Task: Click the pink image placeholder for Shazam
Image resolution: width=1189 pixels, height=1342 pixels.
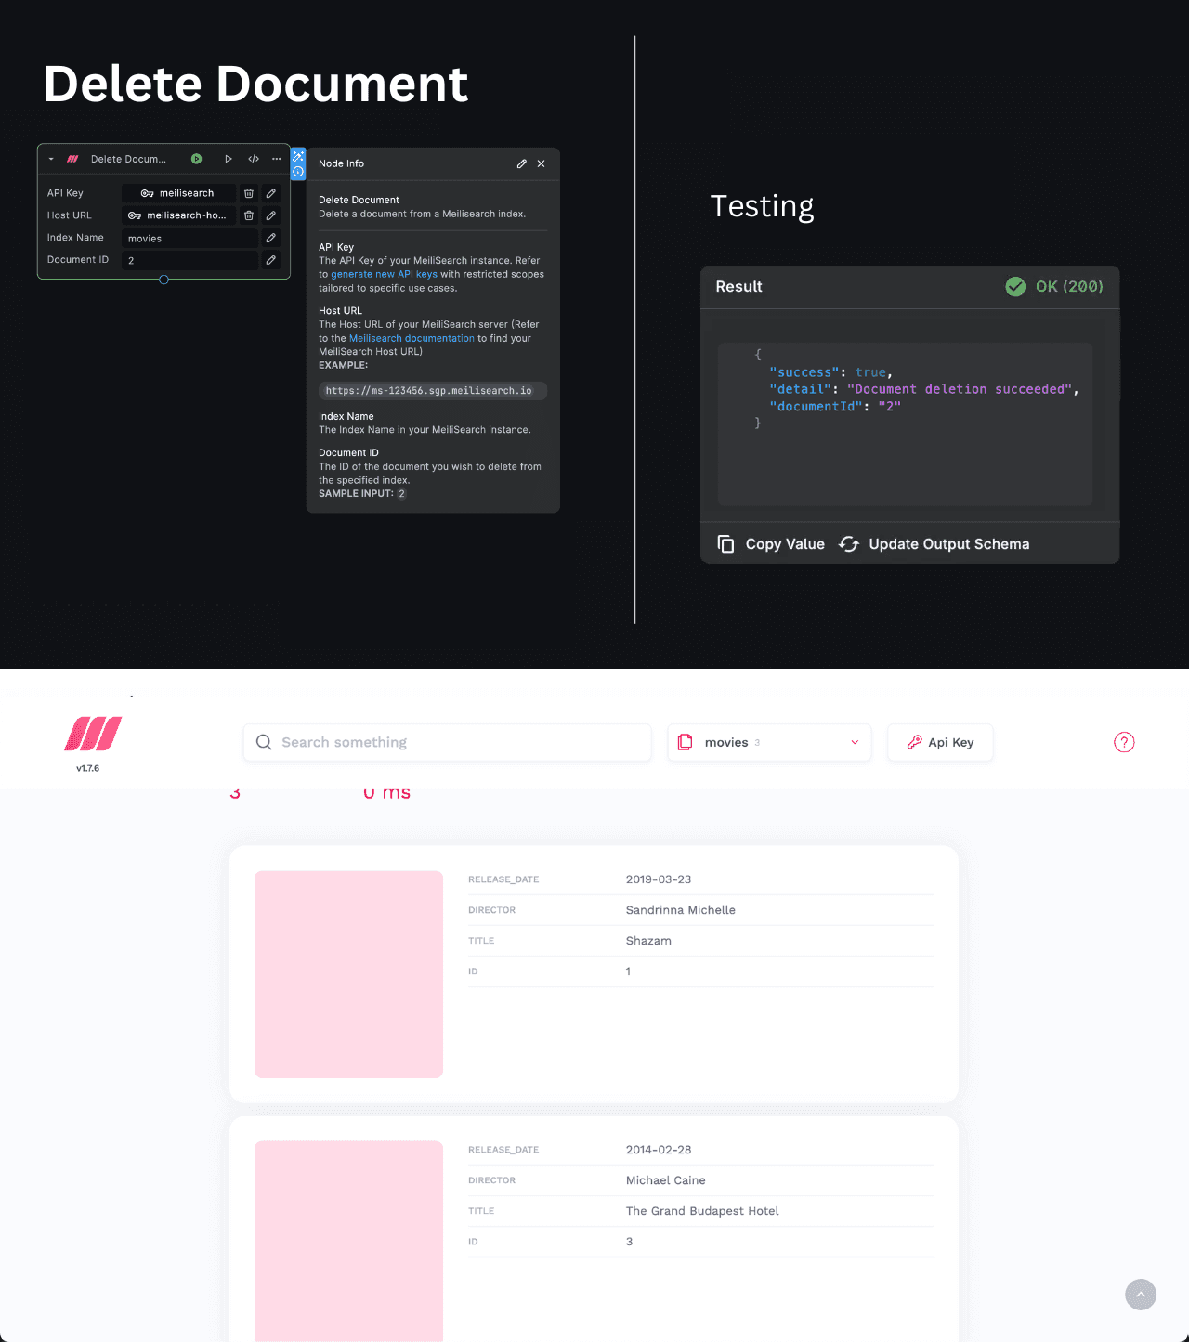Action: tap(348, 974)
